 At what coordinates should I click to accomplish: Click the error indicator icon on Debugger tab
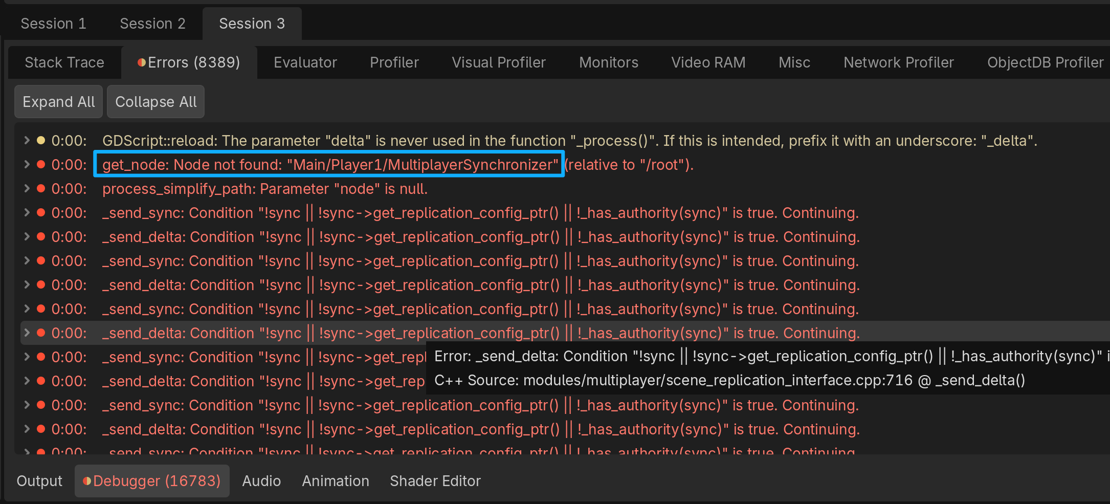click(x=87, y=481)
